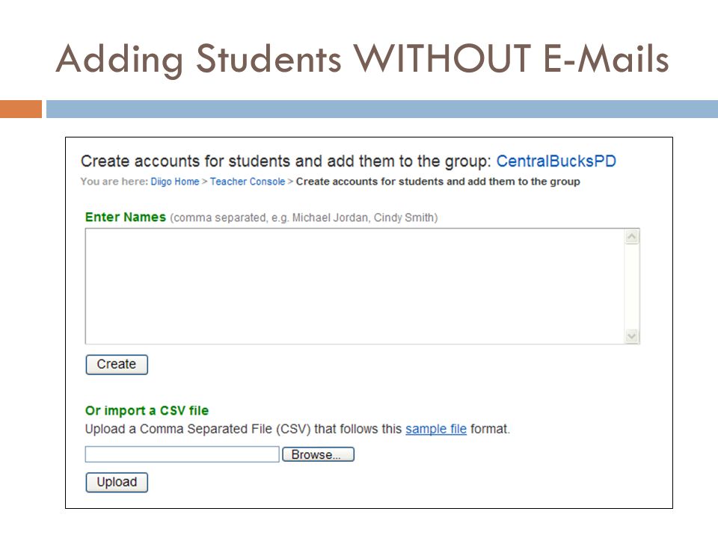Click the names box scroll up arrow
This screenshot has height=538, width=718.
tap(632, 237)
